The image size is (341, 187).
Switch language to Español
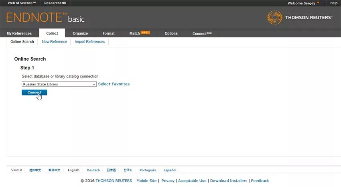[x=170, y=170]
